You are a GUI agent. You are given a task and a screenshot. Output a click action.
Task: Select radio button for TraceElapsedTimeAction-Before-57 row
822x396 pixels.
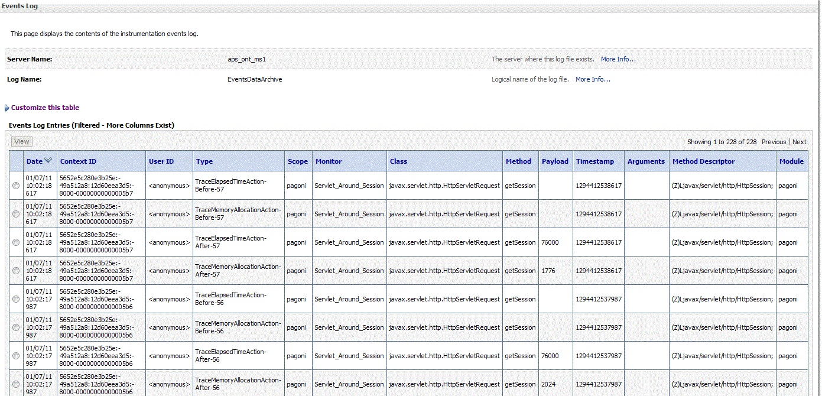[16, 186]
